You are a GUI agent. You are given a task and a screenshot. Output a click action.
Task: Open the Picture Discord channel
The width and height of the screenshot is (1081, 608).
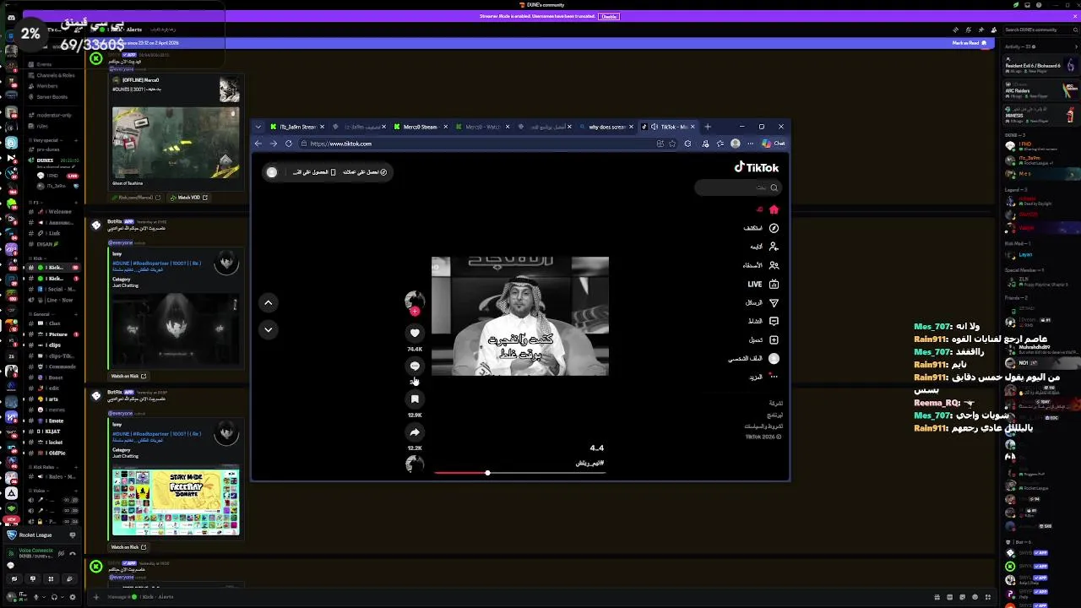coord(52,334)
